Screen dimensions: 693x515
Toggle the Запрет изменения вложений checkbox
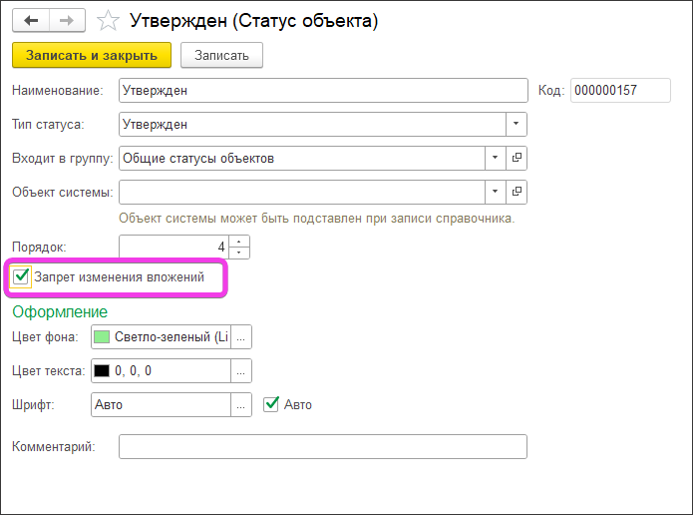(x=21, y=276)
